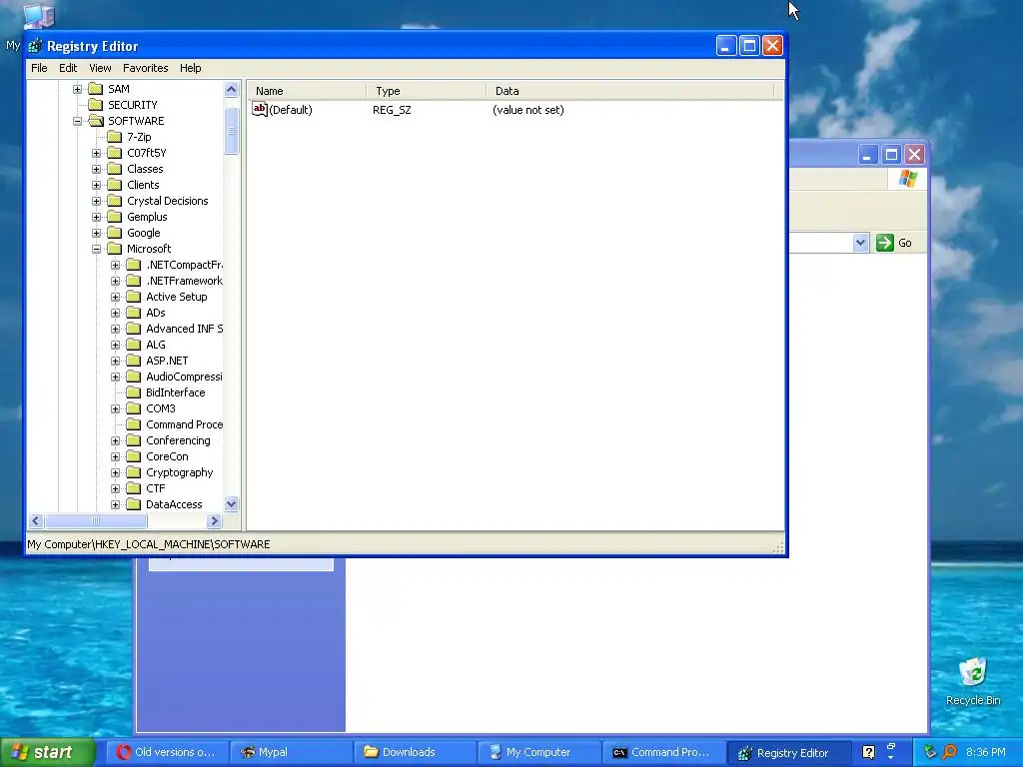Click the Windows flag logo in background window
This screenshot has width=1023, height=767.
point(907,179)
